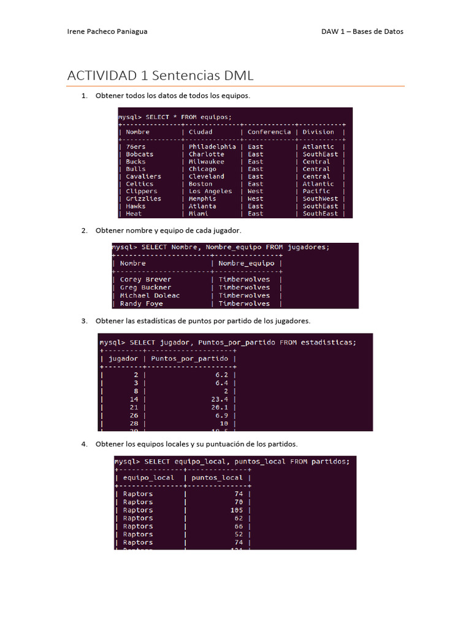The width and height of the screenshot is (471, 628).
Task: Click the DAW 1 – Bases de Datos header
Action: point(362,31)
